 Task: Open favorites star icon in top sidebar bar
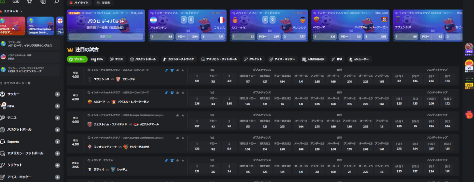pos(29,1)
